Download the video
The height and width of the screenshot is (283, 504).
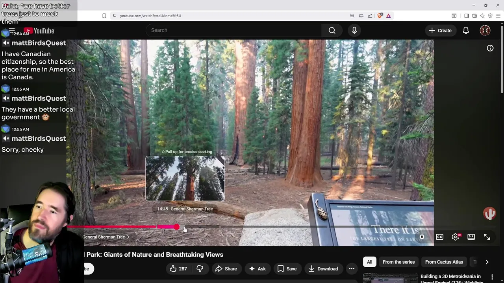[323, 269]
